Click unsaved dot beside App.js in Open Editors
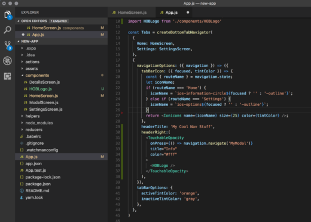The width and height of the screenshot is (311, 222). (x=23, y=35)
